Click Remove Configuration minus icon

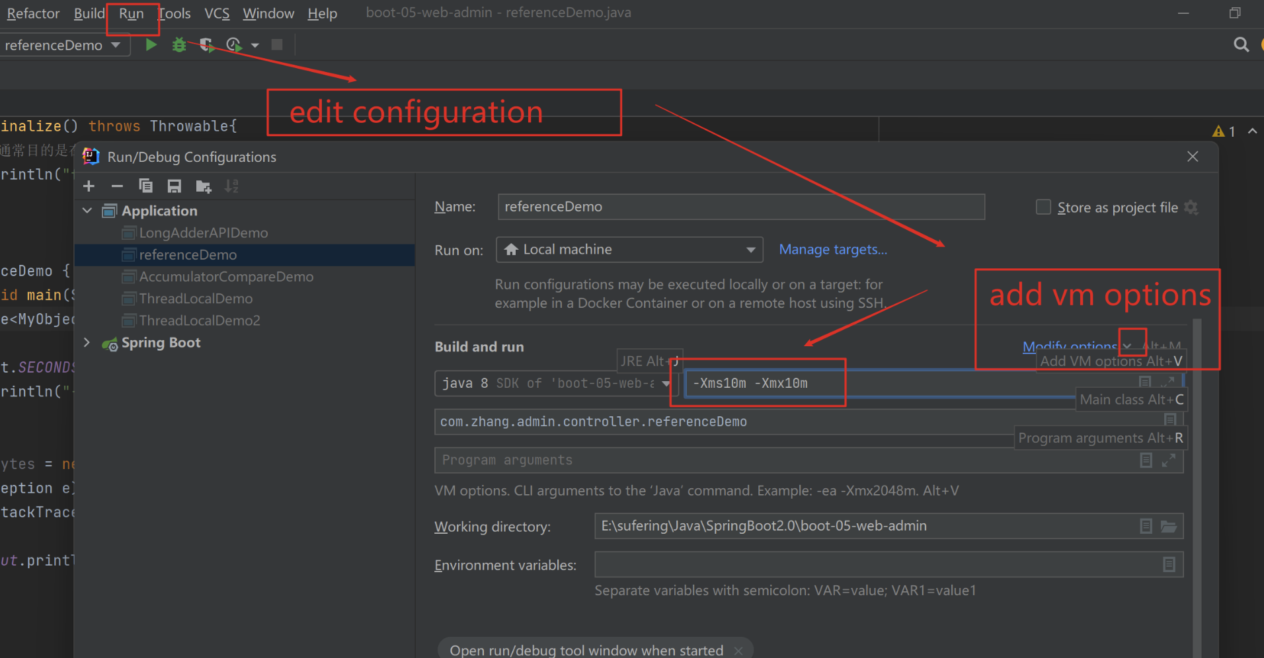(x=117, y=186)
